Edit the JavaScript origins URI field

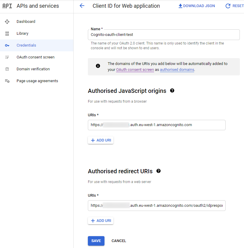point(157,125)
